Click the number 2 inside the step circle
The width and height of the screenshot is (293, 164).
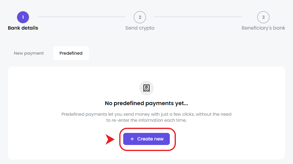pos(140,17)
